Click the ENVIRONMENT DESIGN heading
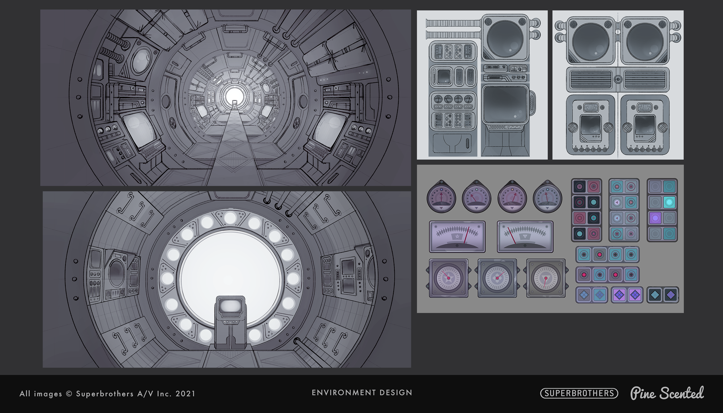The height and width of the screenshot is (413, 723). [x=362, y=393]
